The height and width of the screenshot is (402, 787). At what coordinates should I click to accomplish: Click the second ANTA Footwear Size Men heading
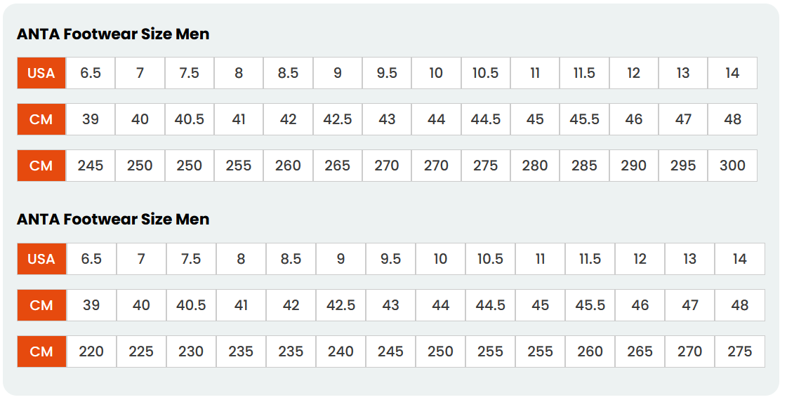(113, 219)
